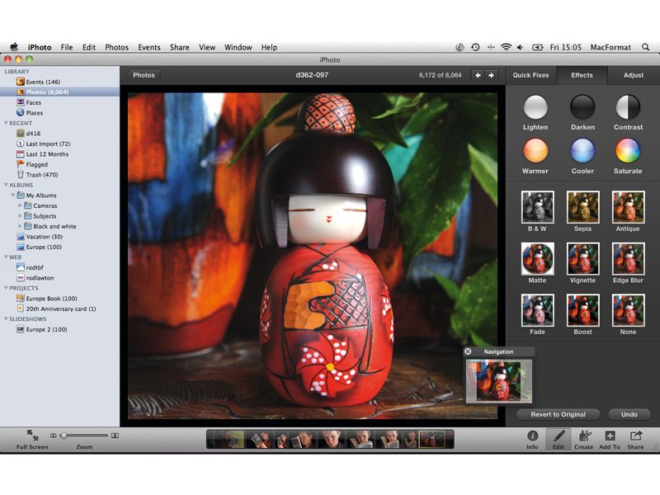This screenshot has width=660, height=495.
Task: Choose the Sepia effect thumbnail
Action: click(582, 207)
